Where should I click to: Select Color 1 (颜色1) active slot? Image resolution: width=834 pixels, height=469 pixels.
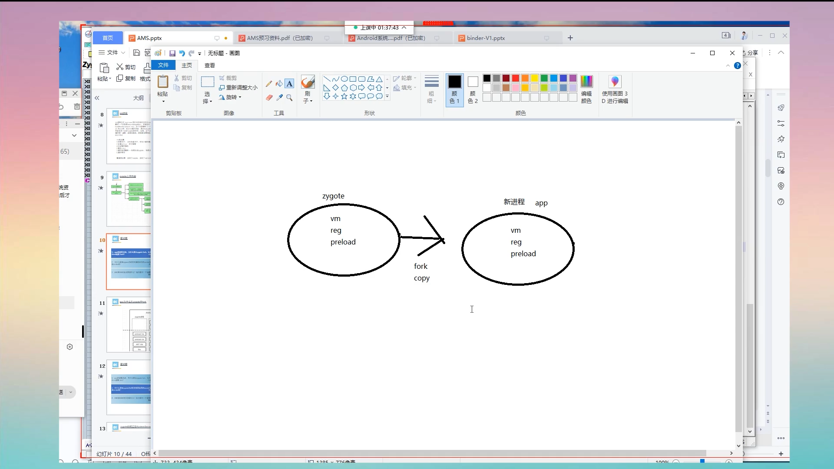(454, 89)
